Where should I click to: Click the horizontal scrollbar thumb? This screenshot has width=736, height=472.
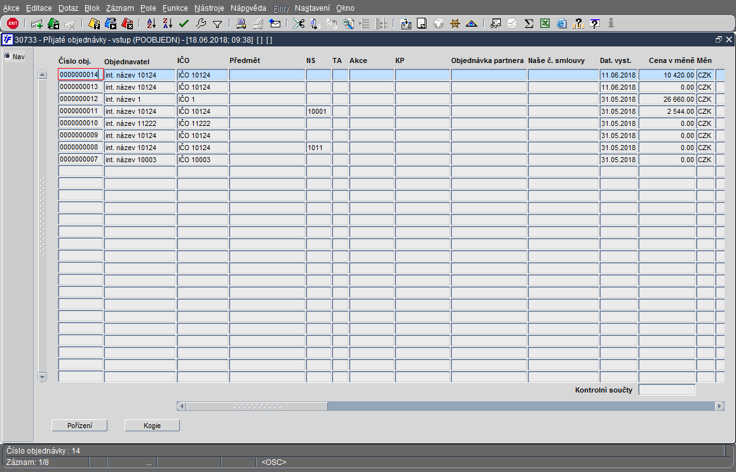pos(257,406)
